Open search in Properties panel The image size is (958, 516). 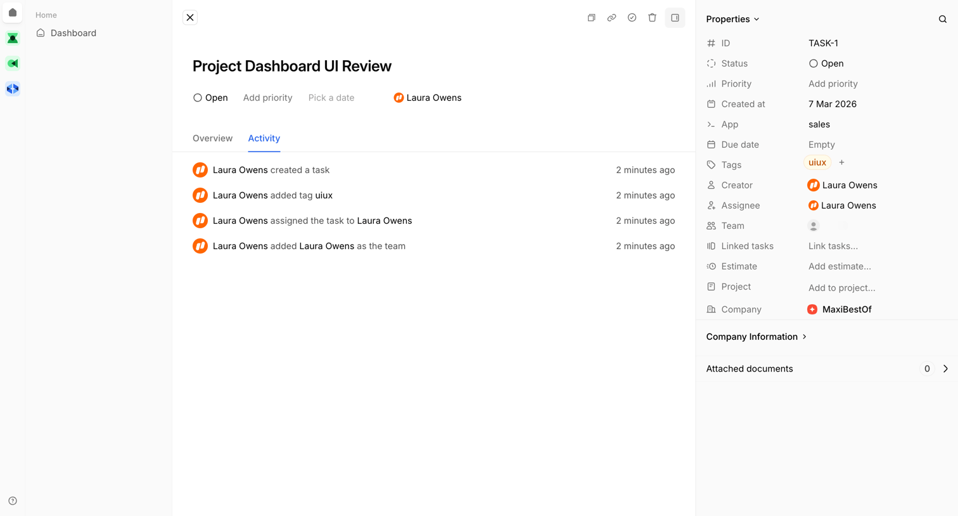click(942, 19)
